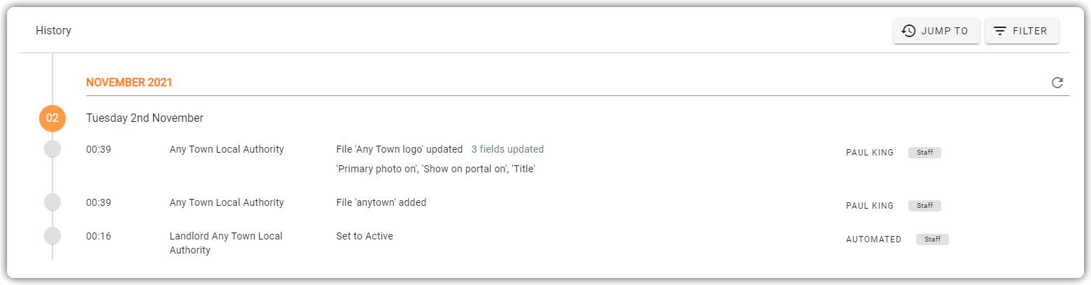Click the AUTOMATED user label
Viewport: 1091px width, 285px height.
[874, 239]
